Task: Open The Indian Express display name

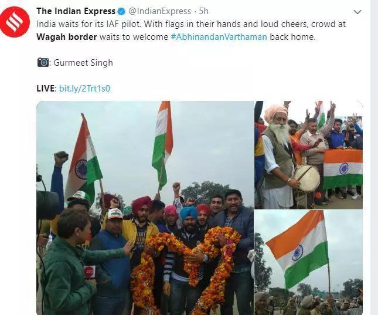Action: tap(76, 11)
